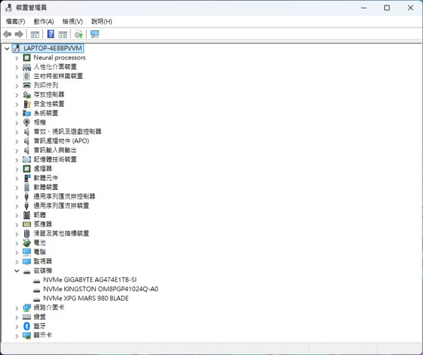423x355 pixels.
Task: Click the 人性化介面裝置 device icon
Action: click(x=26, y=67)
